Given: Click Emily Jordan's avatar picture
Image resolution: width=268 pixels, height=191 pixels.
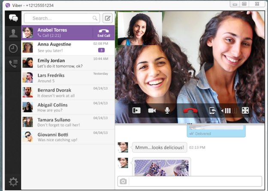Looking at the screenshot, I should (x=27, y=63).
